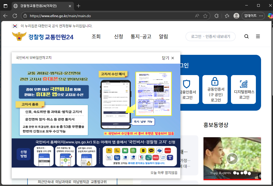Select 금융인증서 로그인 shield card
273x186 pixels.
[x=190, y=89]
